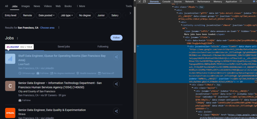
Task: Open three-dot menu beside Jobs heading
Action: pyautogui.click(x=18, y=38)
